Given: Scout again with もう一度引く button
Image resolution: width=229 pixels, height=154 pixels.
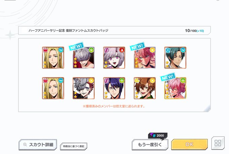Looking at the screenshot, I should click(150, 145).
